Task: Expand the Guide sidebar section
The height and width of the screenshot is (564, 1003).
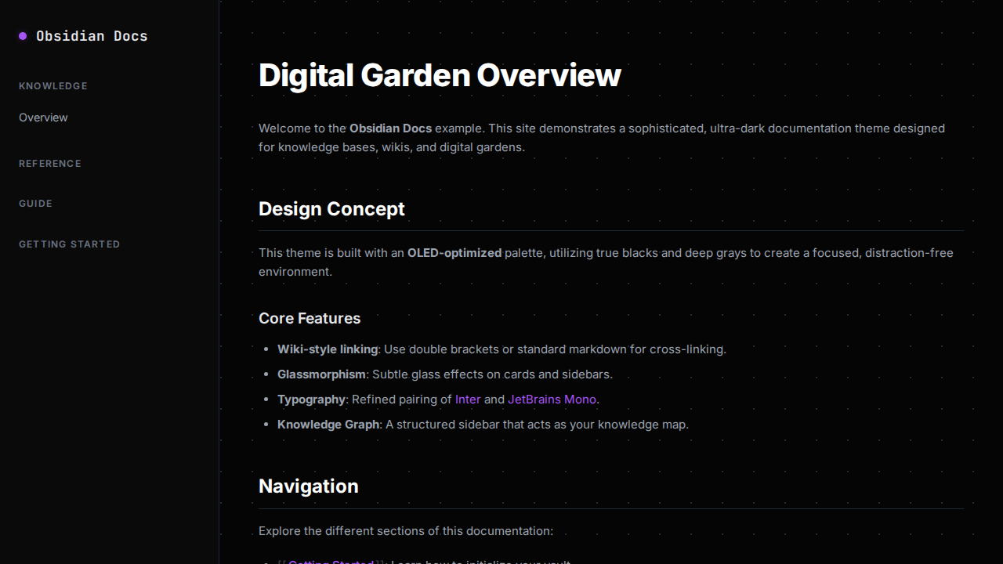Action: tap(36, 204)
